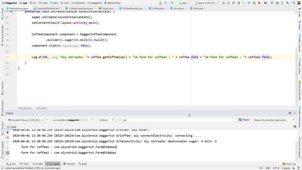The height and width of the screenshot is (170, 302).
Task: Open Logcat settings gear icon
Action: click(290, 113)
